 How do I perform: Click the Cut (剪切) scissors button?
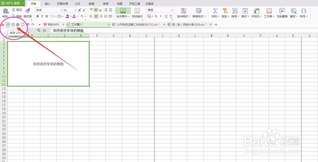point(17,10)
